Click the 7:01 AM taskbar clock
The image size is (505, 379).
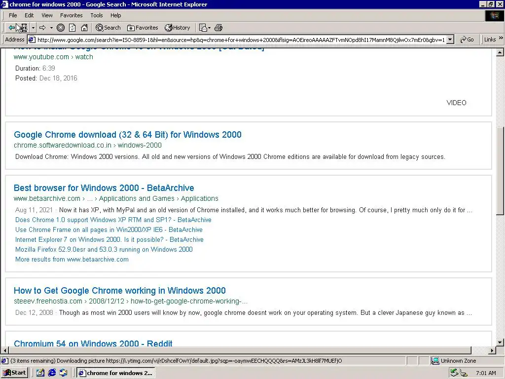tap(486, 373)
